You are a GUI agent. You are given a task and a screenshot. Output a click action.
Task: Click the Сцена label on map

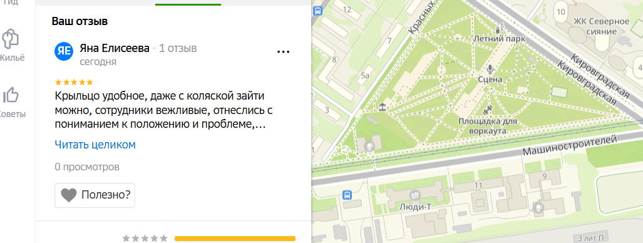[x=490, y=79]
